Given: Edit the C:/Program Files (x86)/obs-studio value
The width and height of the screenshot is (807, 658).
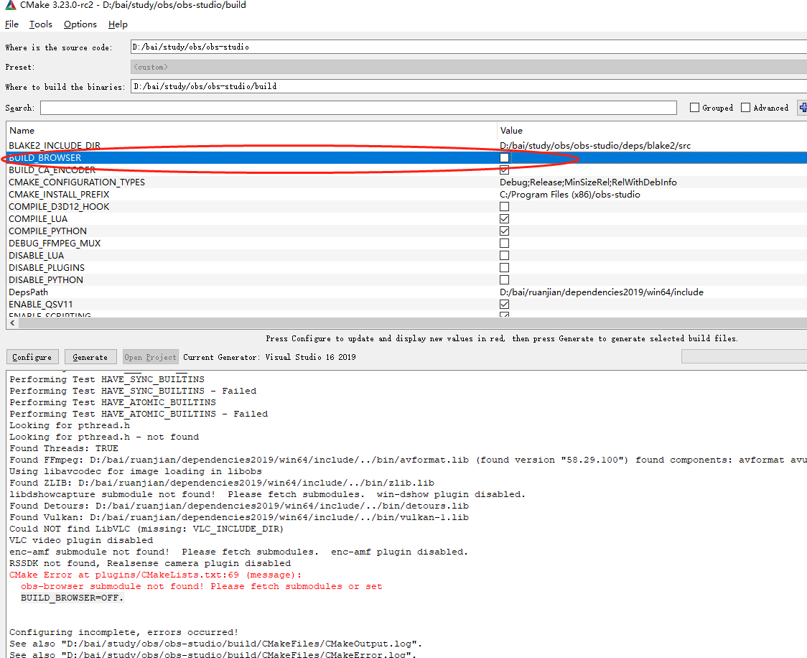Looking at the screenshot, I should pyautogui.click(x=570, y=195).
